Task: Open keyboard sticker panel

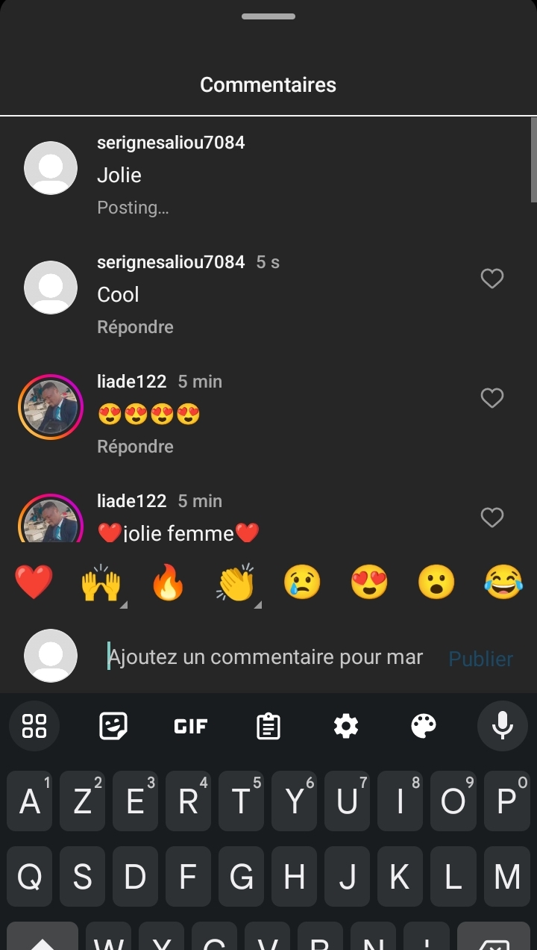Action: 113,726
